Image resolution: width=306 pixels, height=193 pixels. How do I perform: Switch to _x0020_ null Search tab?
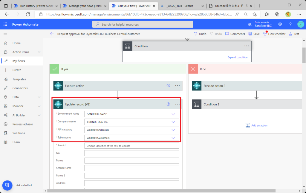pos(182,6)
